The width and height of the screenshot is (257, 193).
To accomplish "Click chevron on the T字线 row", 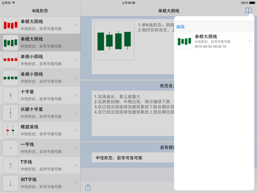I will (x=75, y=165).
